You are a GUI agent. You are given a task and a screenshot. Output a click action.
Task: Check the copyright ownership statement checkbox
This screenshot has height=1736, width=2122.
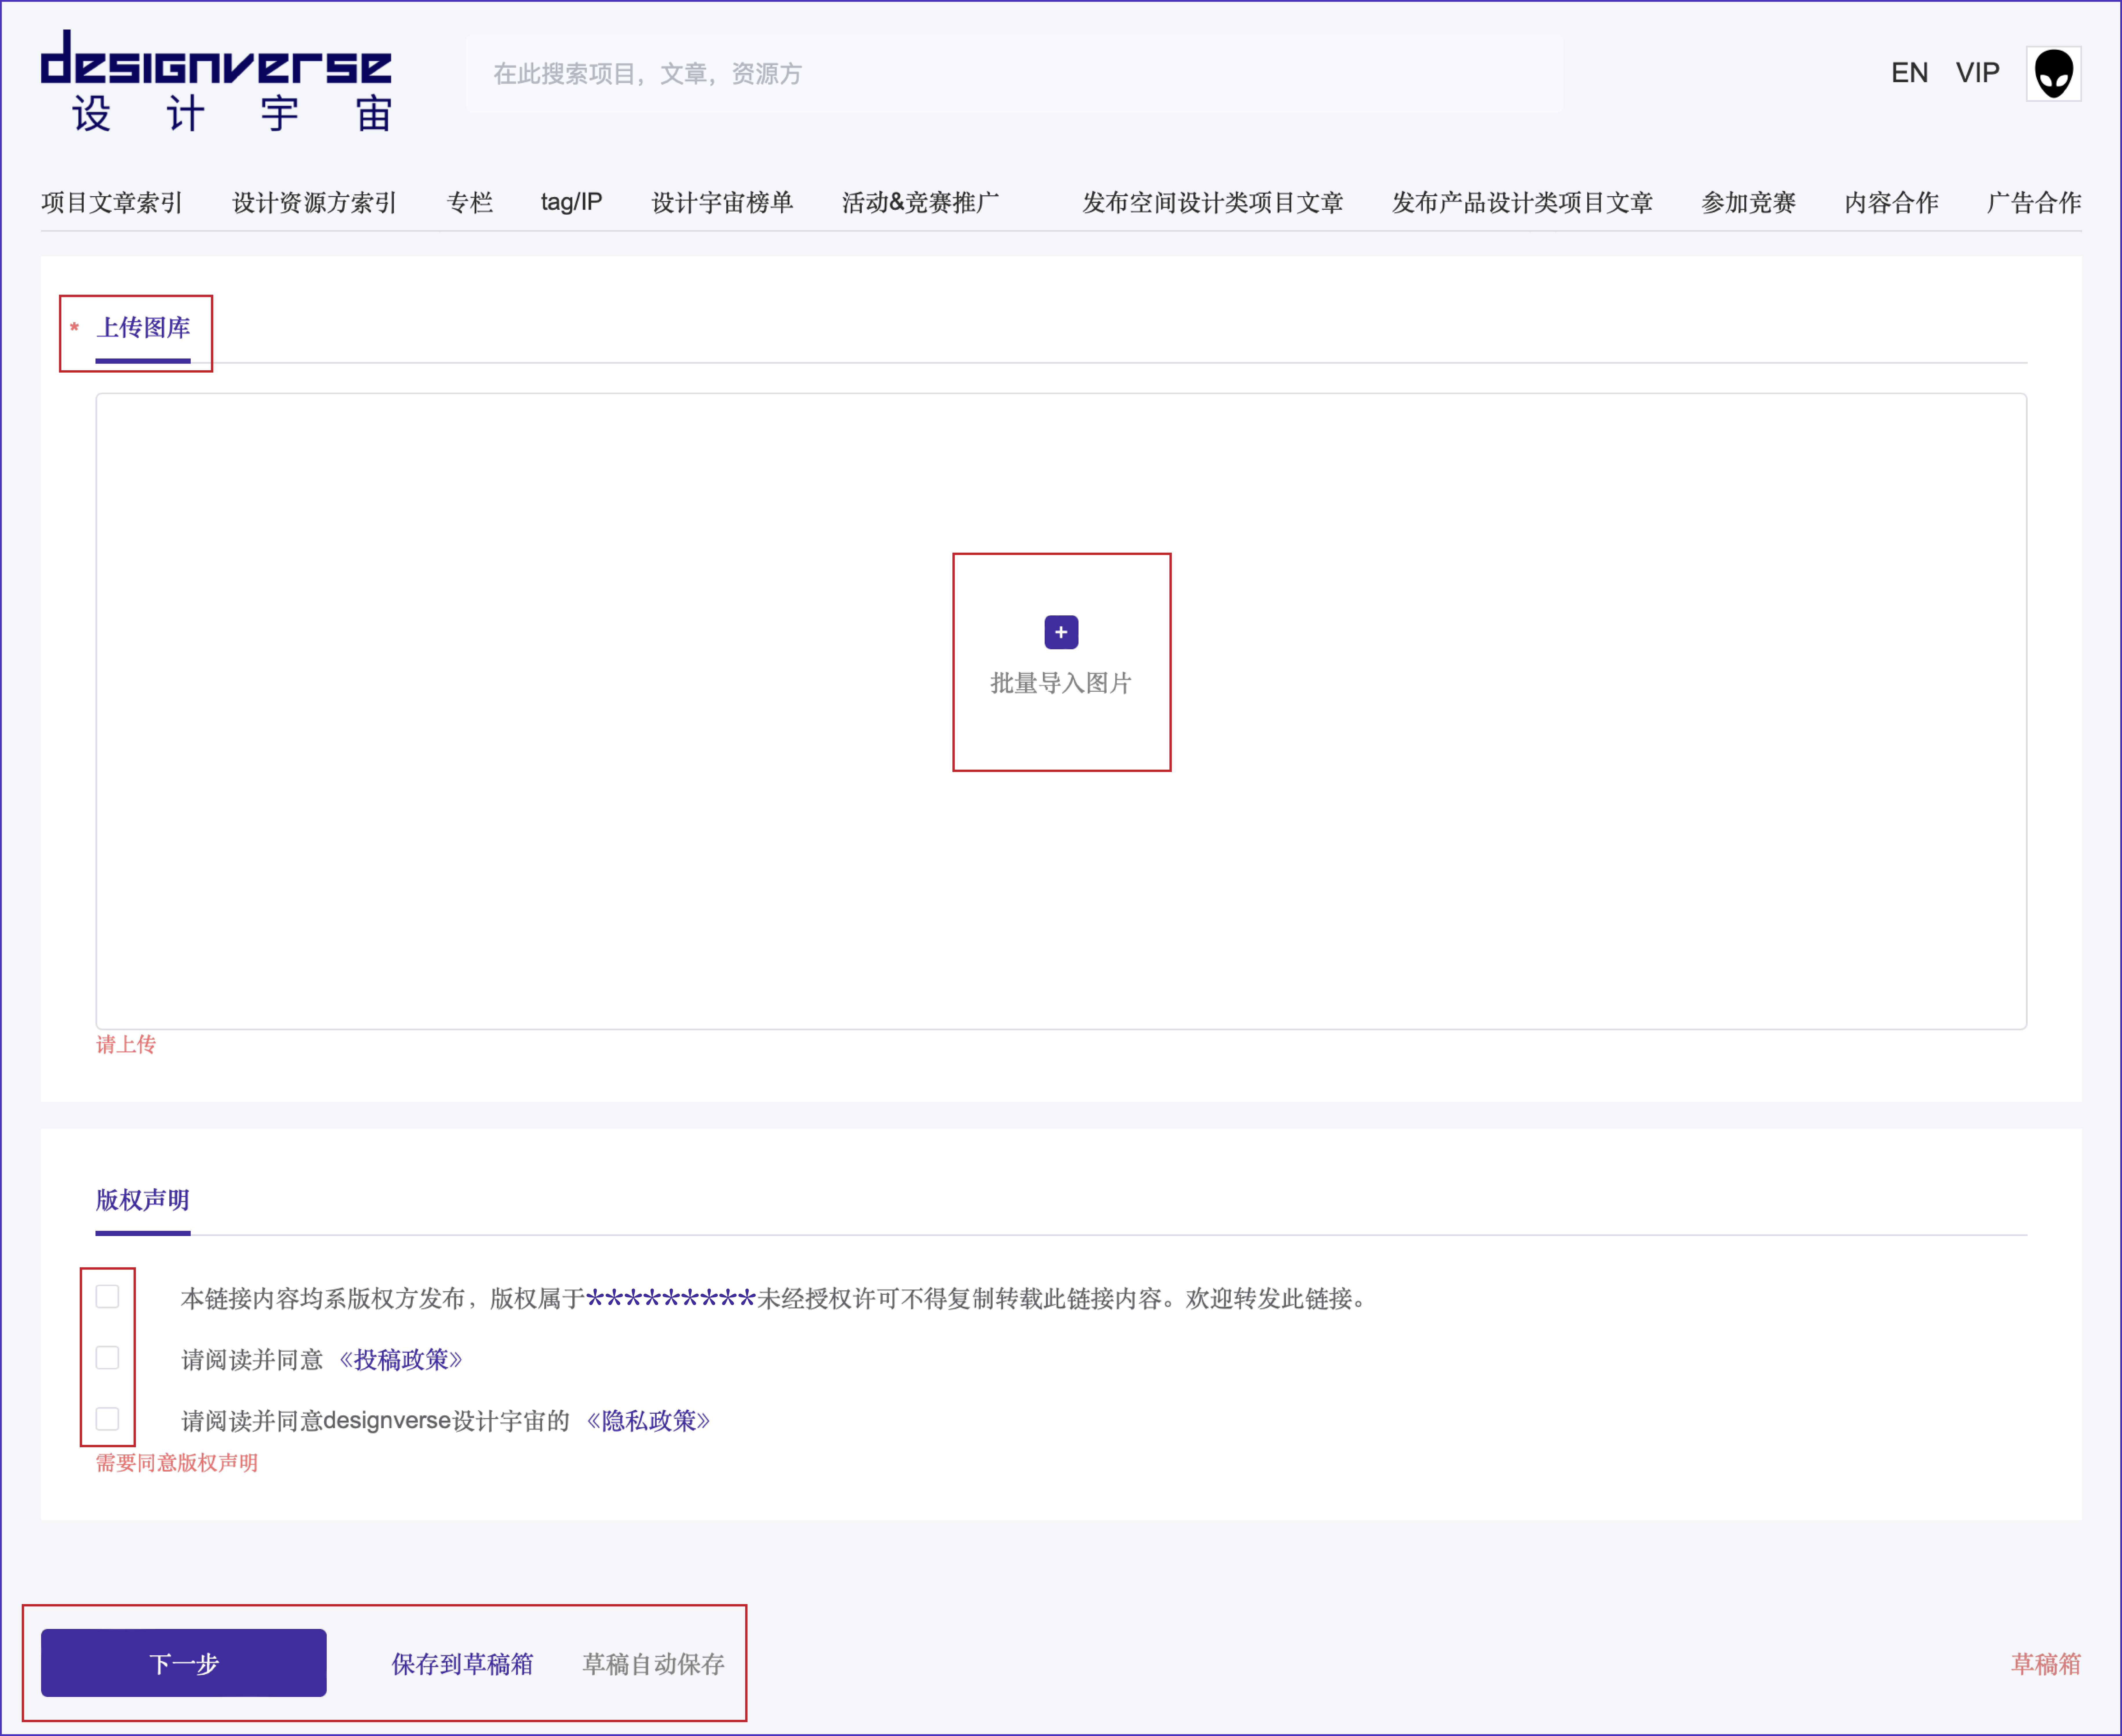107,1297
